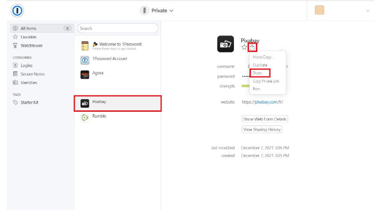
Task: Open Watchtower section
Action: click(32, 46)
